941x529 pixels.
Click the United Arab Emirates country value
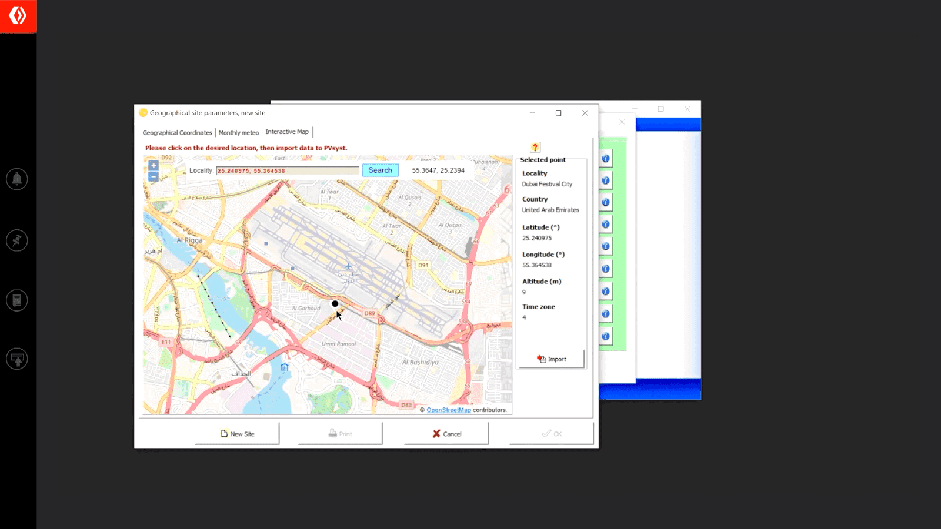[550, 210]
